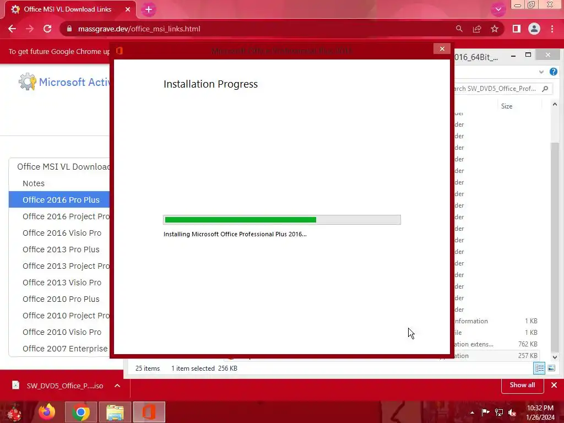Switch Explorer to details view icon
564x423 pixels.
tap(539, 368)
